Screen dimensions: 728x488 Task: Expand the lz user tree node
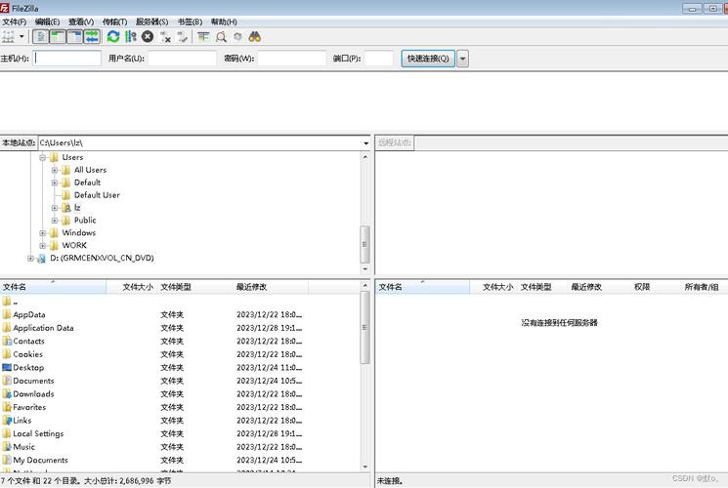[55, 208]
